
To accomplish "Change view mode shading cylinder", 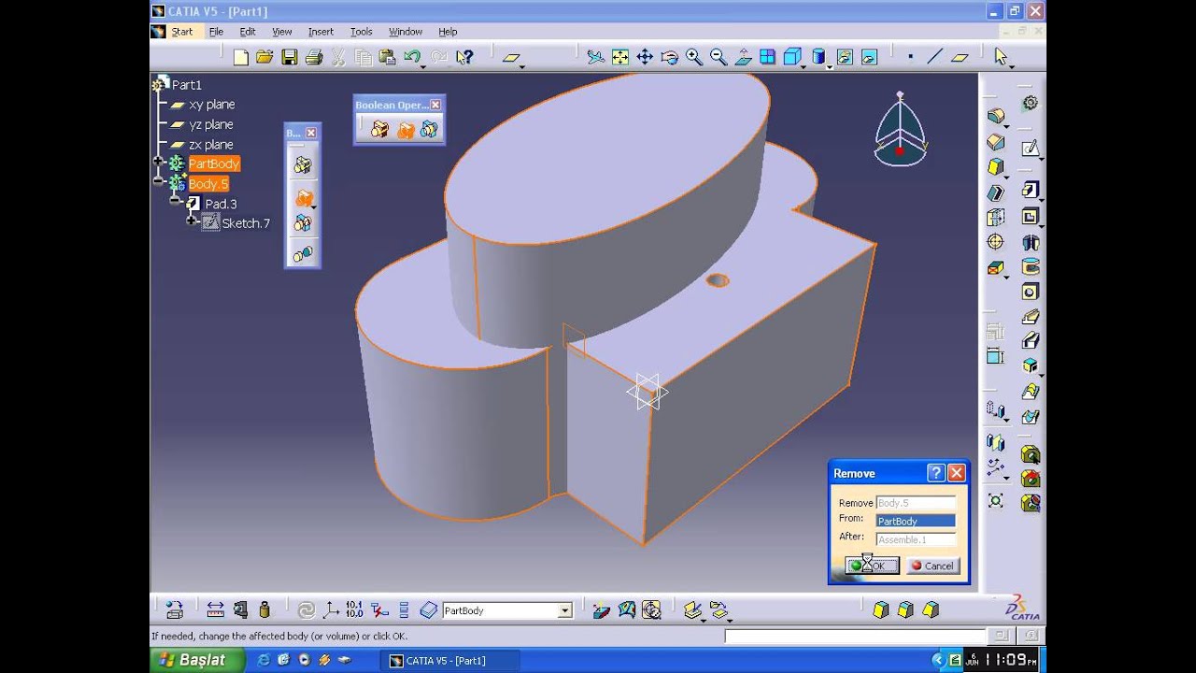I will coord(819,57).
